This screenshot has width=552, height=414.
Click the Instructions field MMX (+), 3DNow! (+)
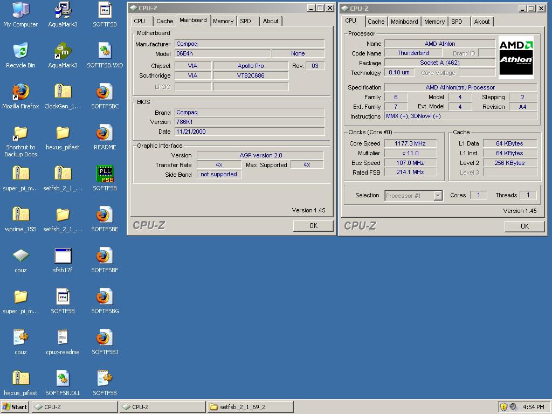[x=461, y=116]
